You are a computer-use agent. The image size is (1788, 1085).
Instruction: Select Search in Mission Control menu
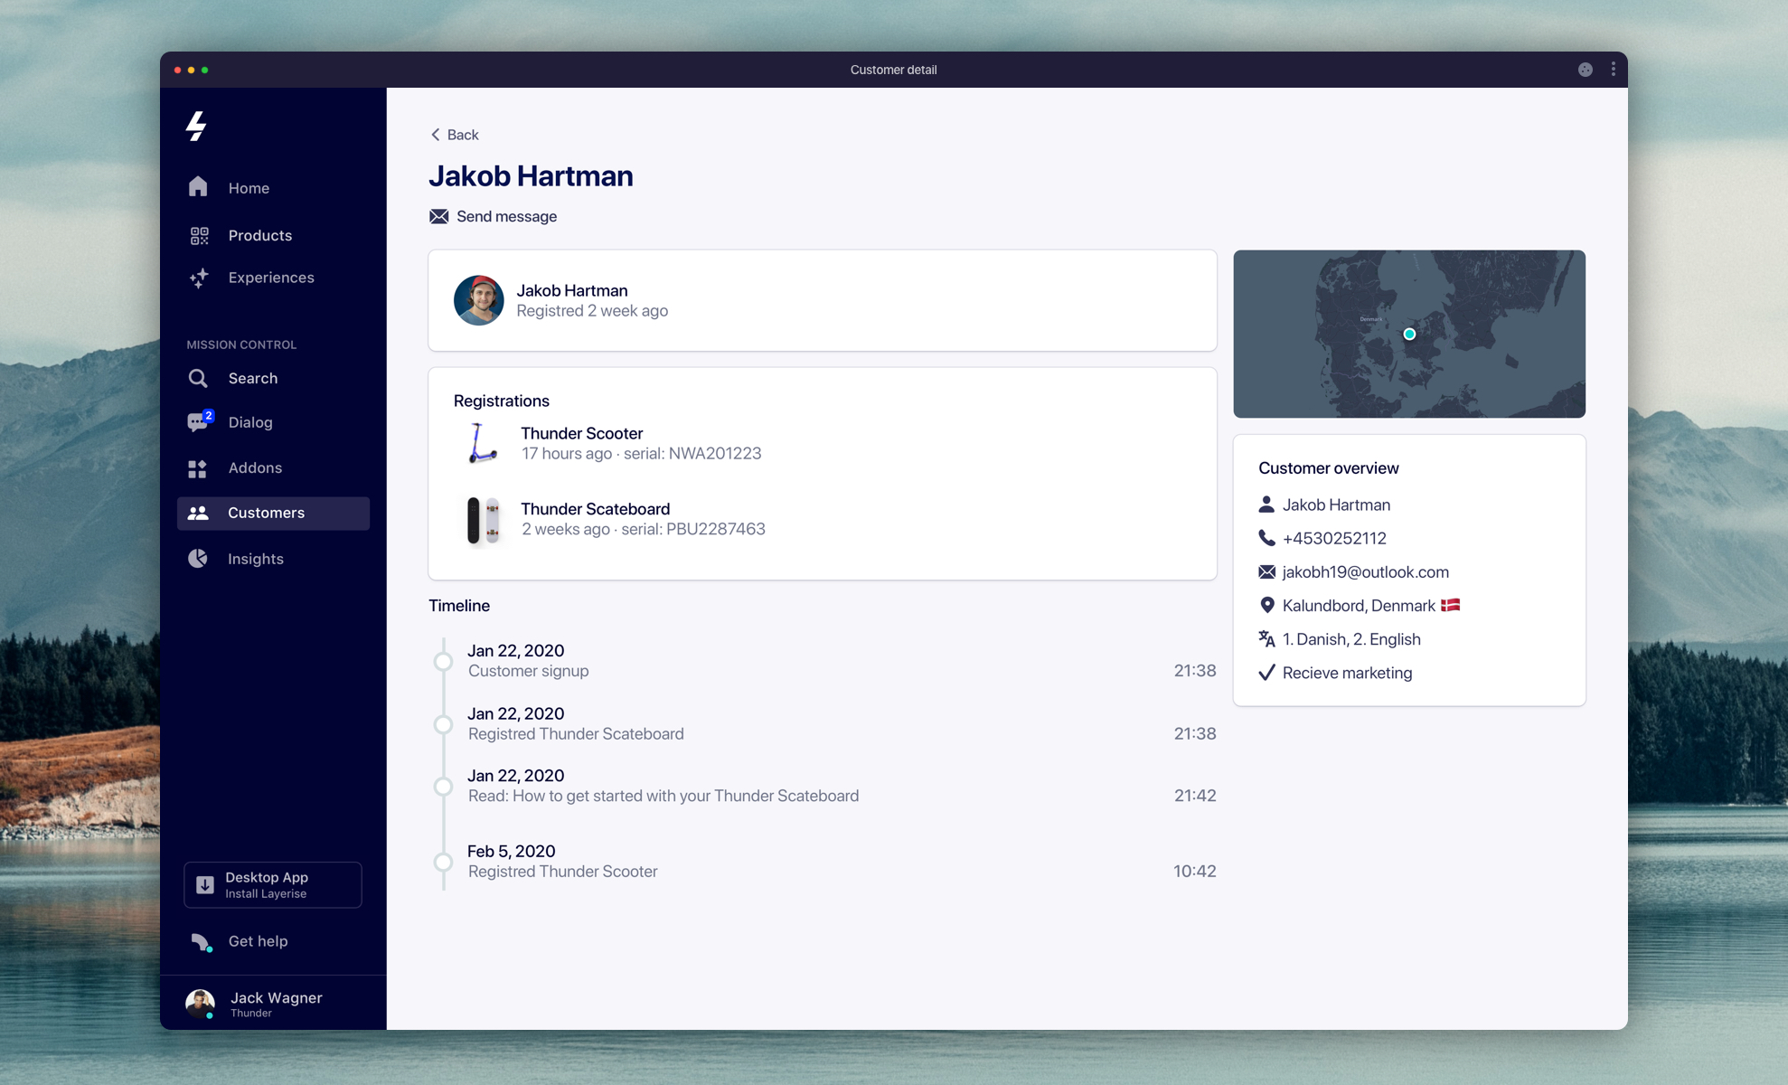click(252, 378)
